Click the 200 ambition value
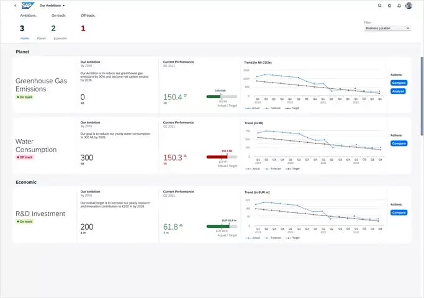Viewport: 424px width, 298px height. tap(87, 227)
